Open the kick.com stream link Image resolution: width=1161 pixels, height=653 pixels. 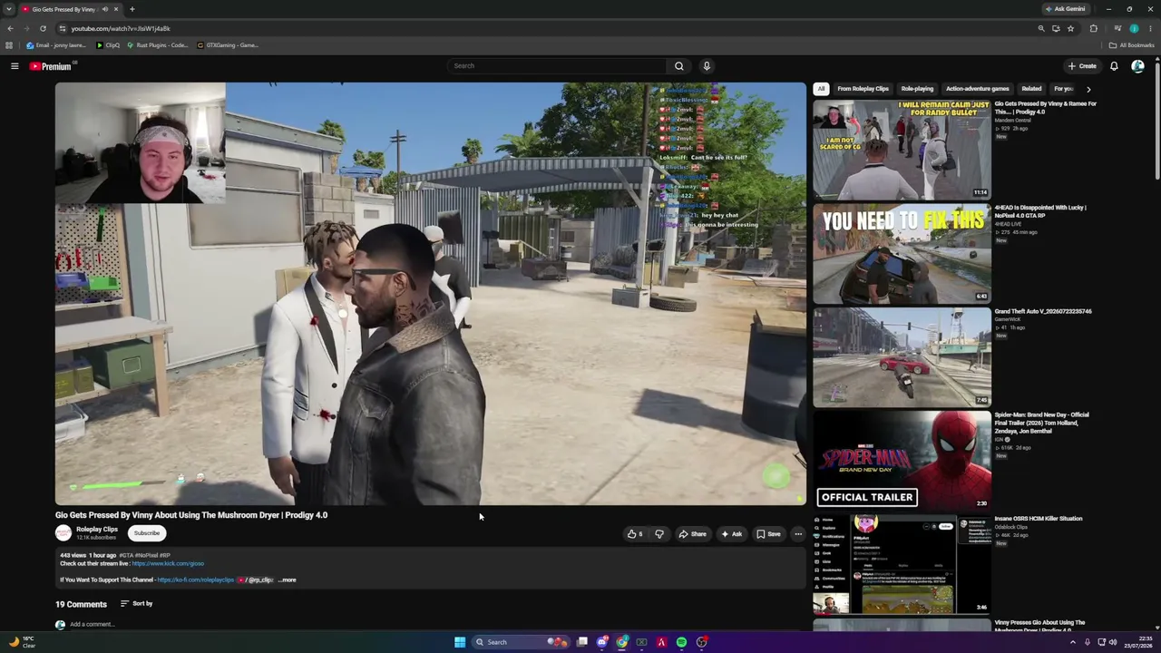click(168, 564)
